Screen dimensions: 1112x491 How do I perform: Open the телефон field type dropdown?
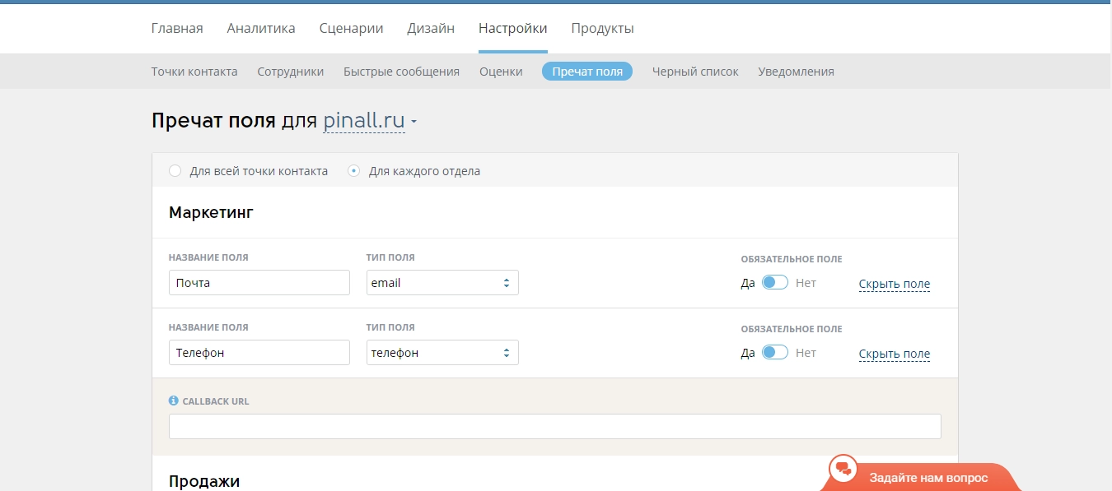pyautogui.click(x=442, y=353)
